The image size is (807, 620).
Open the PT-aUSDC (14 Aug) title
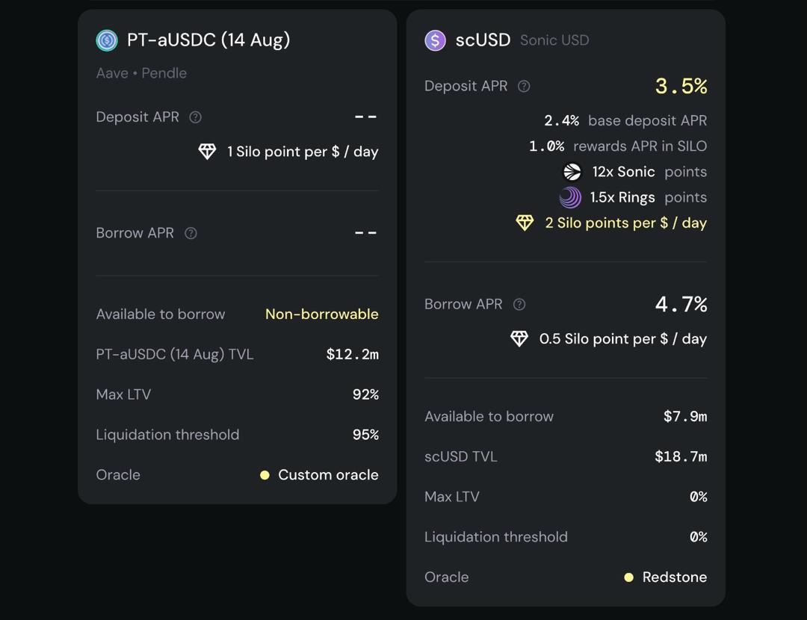tap(208, 40)
